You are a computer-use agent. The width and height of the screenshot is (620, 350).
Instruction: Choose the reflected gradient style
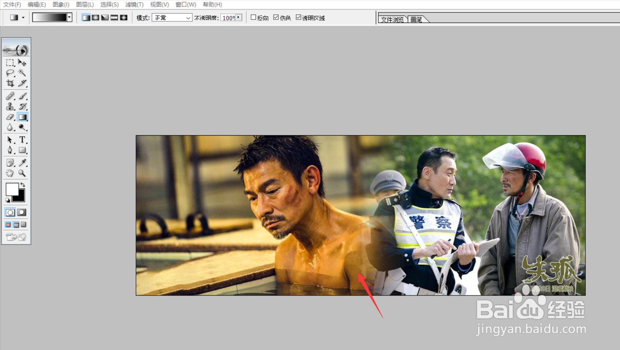114,18
